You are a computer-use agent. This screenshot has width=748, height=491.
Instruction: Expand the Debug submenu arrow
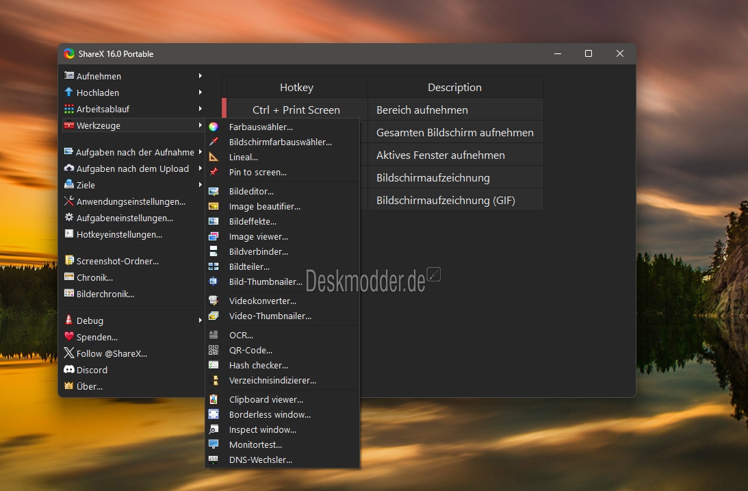click(201, 320)
